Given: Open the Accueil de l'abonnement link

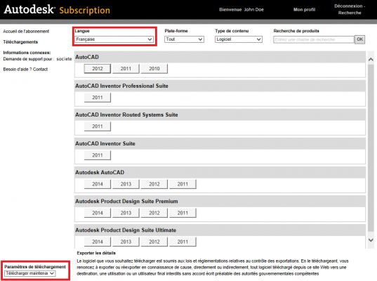Looking at the screenshot, I should pos(26,32).
